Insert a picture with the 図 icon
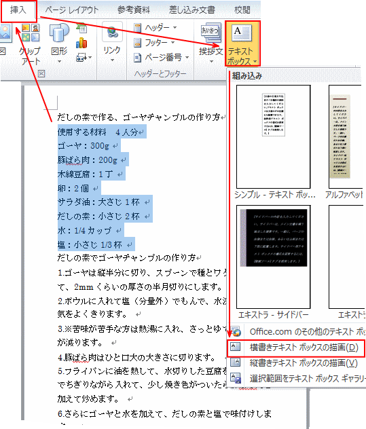 point(5,33)
